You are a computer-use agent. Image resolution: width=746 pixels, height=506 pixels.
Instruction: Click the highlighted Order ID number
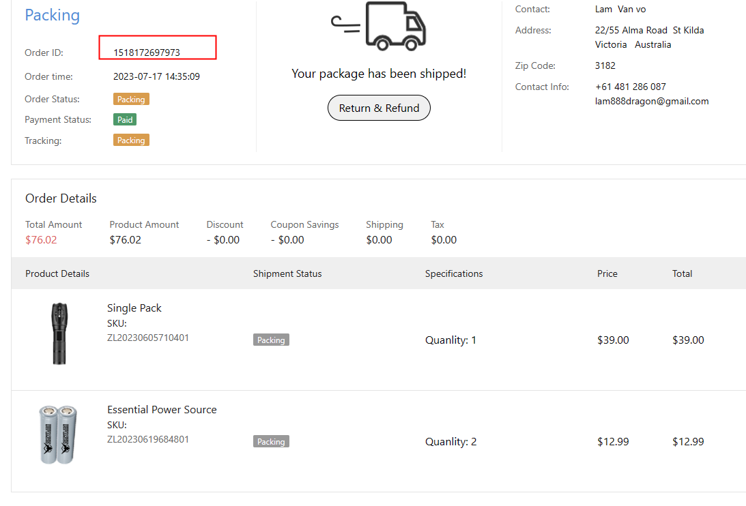(x=147, y=53)
